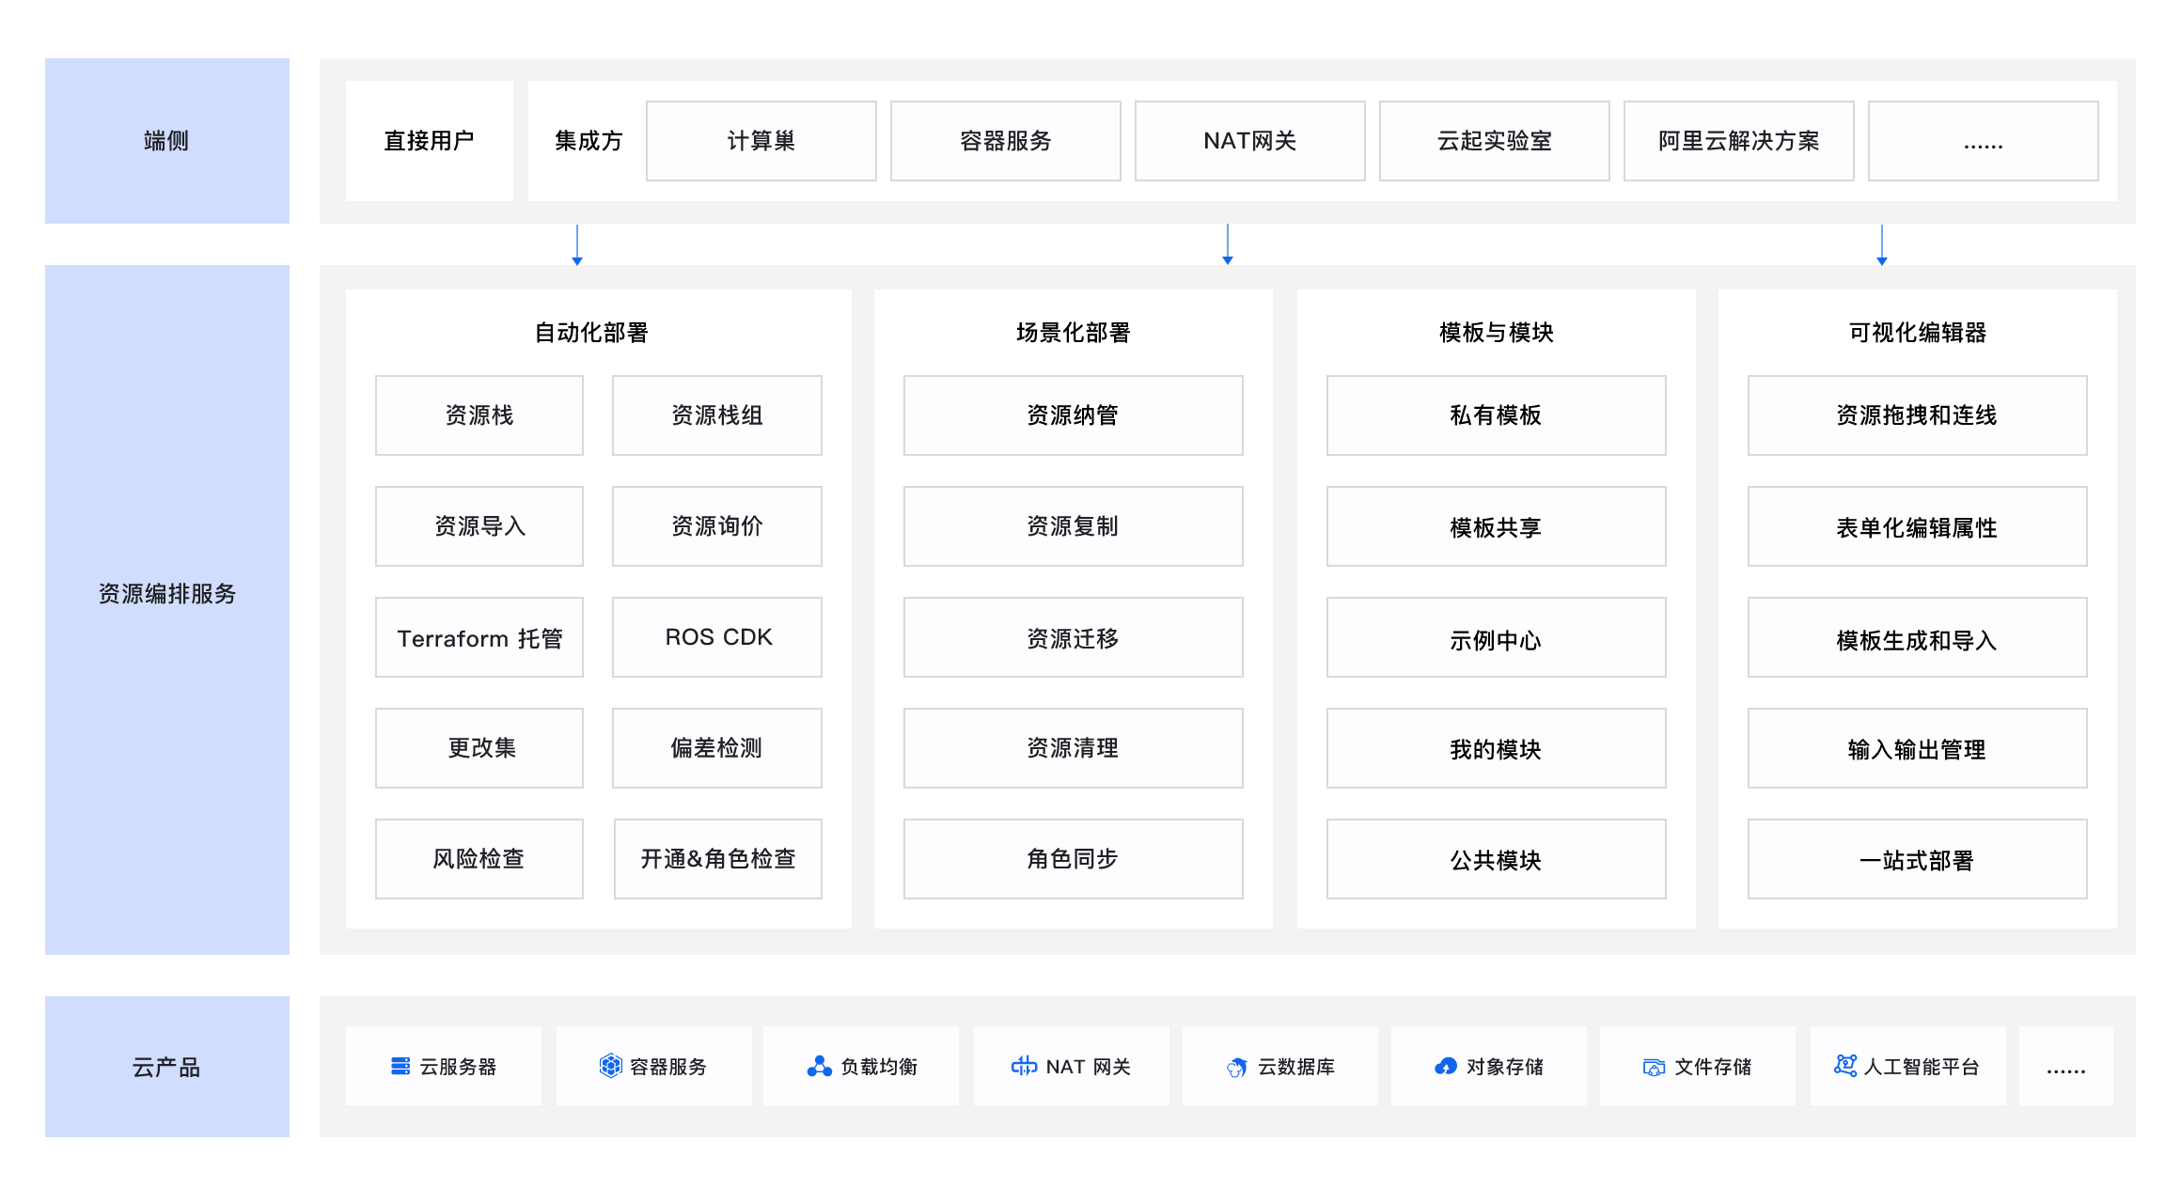The image size is (2181, 1188).
Task: Click the 直接用户 box
Action: click(x=429, y=140)
